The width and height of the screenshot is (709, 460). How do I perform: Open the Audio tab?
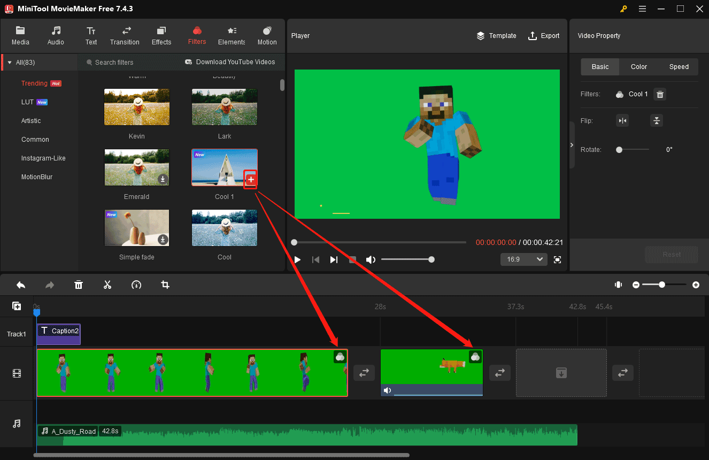click(x=56, y=36)
